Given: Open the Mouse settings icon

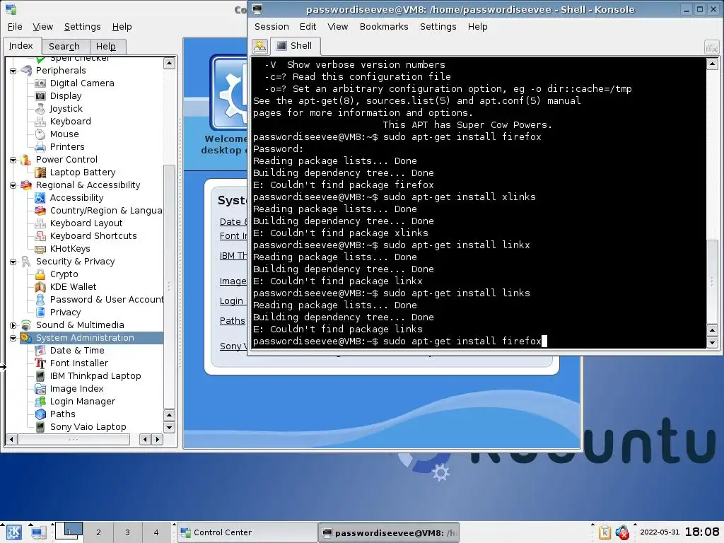Looking at the screenshot, I should pyautogui.click(x=40, y=134).
